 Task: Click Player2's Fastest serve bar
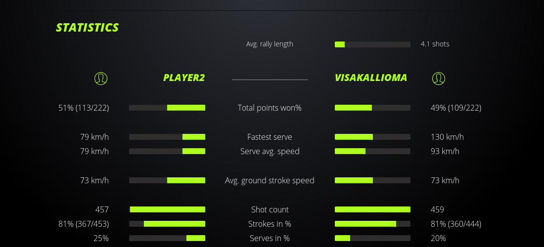167,137
